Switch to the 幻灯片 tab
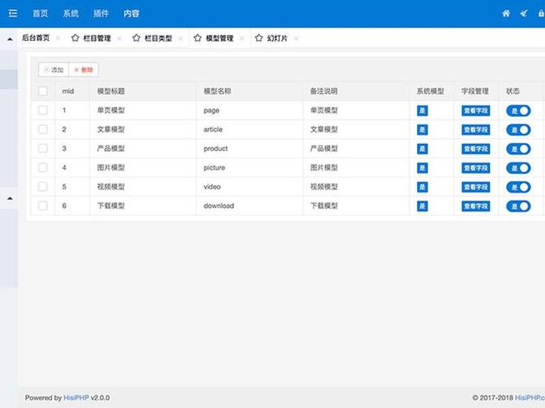545x408 pixels. tap(277, 38)
